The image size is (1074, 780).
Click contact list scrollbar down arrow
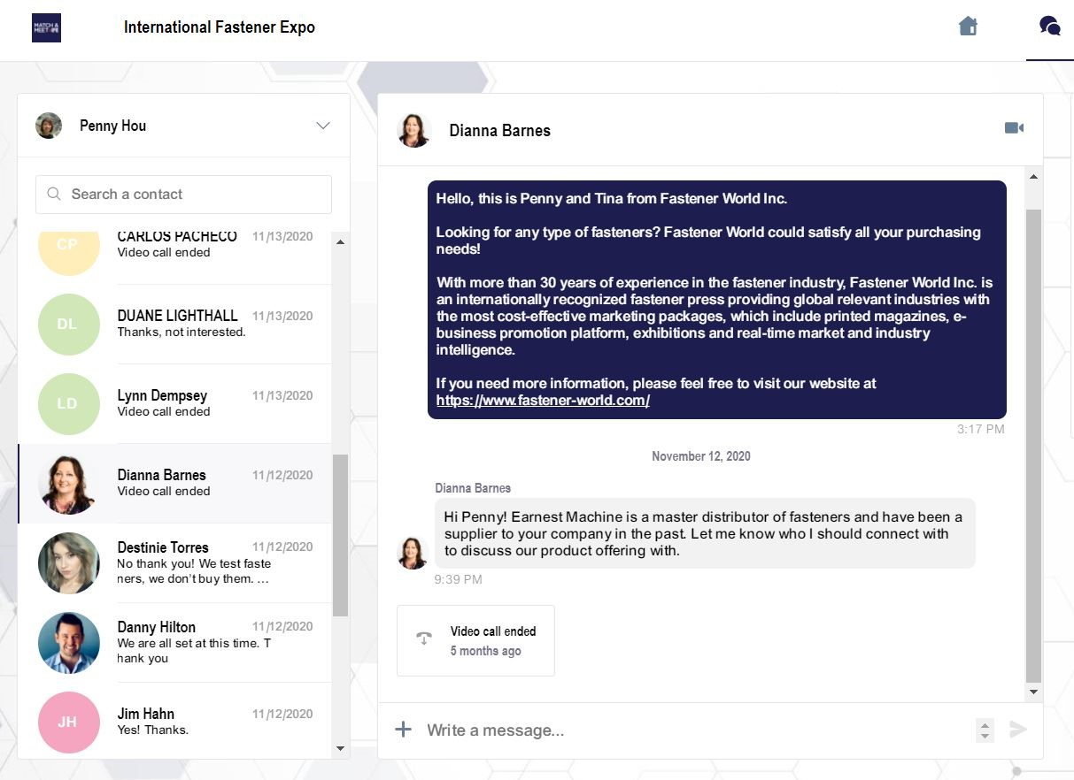tap(341, 749)
